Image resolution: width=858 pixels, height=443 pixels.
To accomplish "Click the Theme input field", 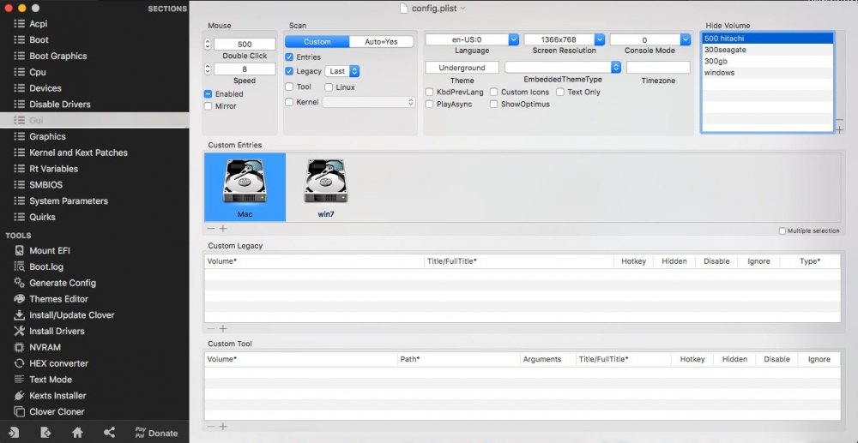I will pos(462,68).
